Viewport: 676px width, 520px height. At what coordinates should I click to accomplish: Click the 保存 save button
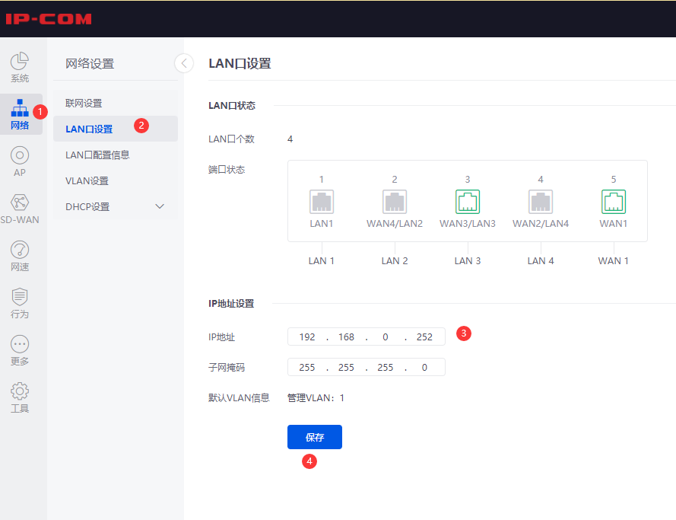315,437
